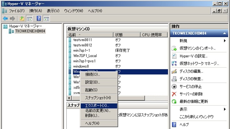Click Hyper-V の設定... action link

[193, 56]
